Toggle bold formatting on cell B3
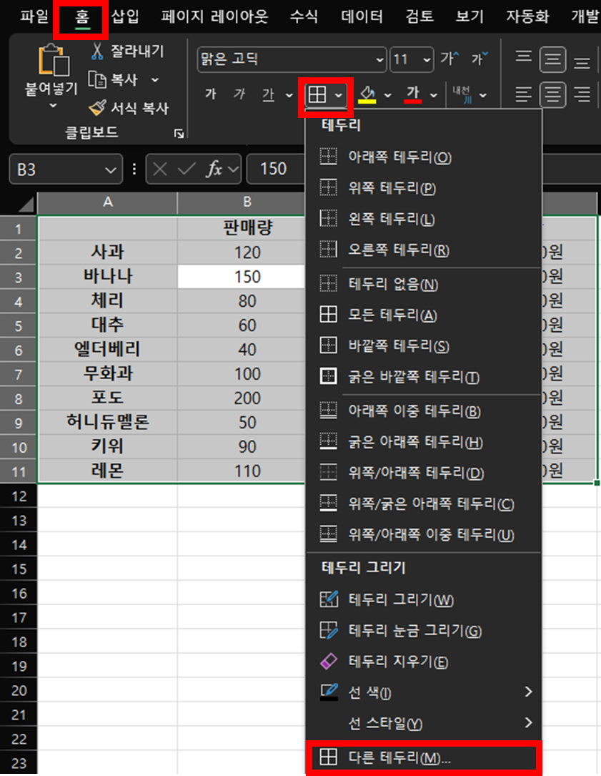The height and width of the screenshot is (776, 601). click(211, 94)
